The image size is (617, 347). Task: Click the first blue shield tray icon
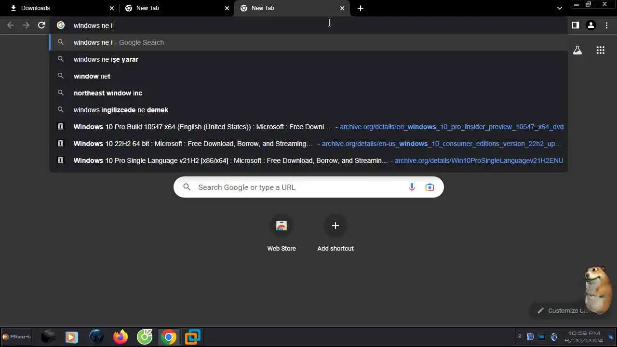click(x=530, y=337)
